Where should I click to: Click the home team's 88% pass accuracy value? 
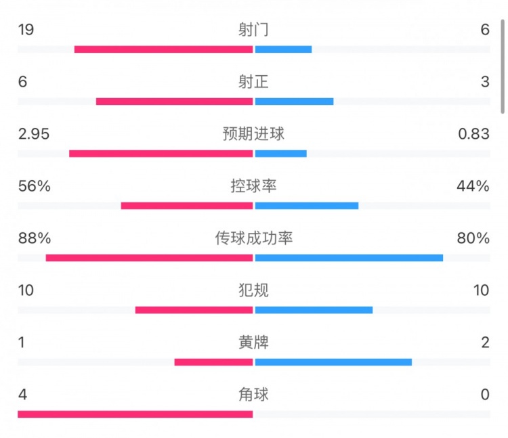(35, 238)
